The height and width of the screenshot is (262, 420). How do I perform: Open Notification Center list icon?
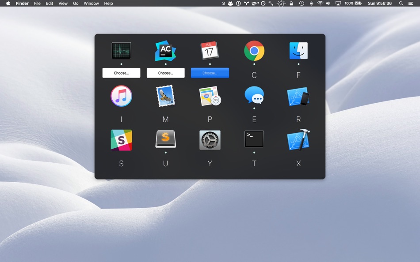(x=410, y=3)
